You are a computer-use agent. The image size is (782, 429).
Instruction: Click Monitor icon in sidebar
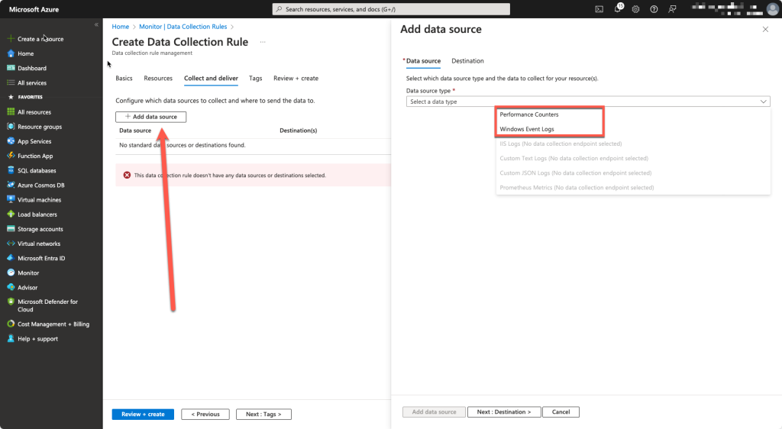[x=11, y=273]
